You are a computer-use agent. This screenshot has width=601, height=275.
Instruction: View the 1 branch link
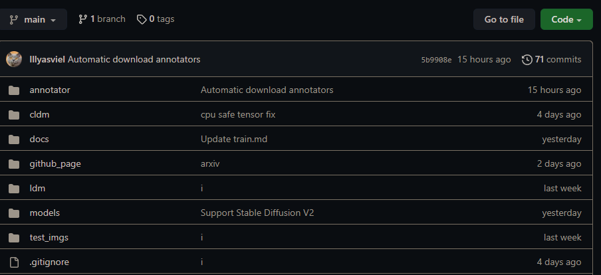[102, 19]
